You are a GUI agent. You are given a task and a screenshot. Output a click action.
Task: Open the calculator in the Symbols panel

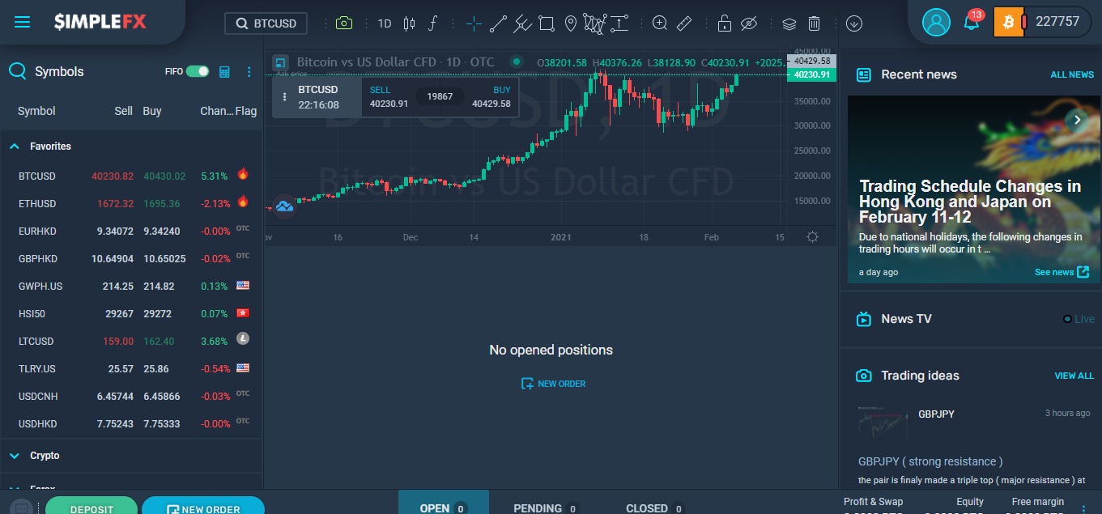(x=225, y=72)
